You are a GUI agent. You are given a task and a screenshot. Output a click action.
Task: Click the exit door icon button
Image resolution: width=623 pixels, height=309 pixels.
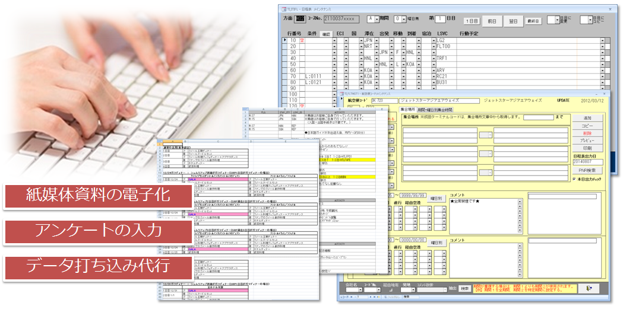tap(589, 288)
